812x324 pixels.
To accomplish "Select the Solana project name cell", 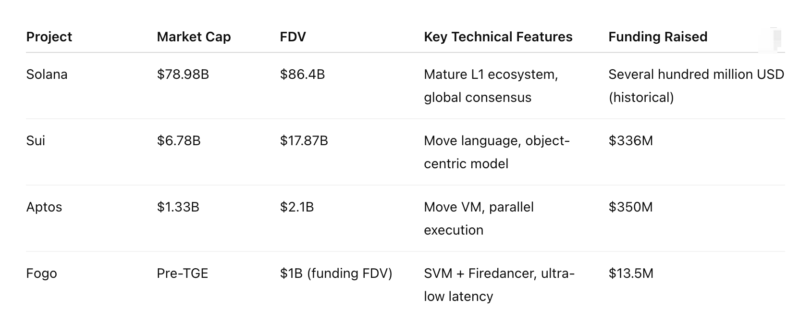I will click(47, 75).
